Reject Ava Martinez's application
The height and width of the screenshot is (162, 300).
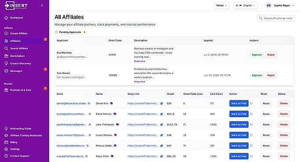(271, 55)
